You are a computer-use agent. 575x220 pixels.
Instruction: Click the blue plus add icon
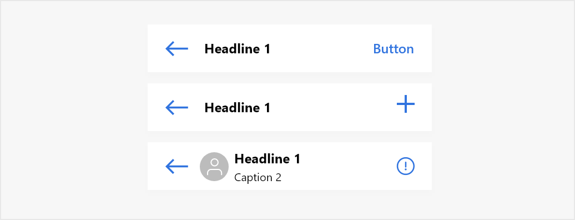point(406,104)
